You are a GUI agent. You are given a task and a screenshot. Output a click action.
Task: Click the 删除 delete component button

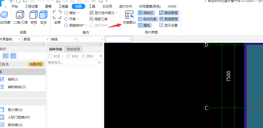pos(88,56)
